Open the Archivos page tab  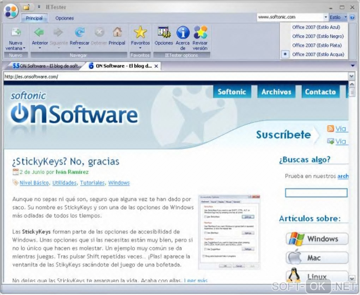click(276, 92)
